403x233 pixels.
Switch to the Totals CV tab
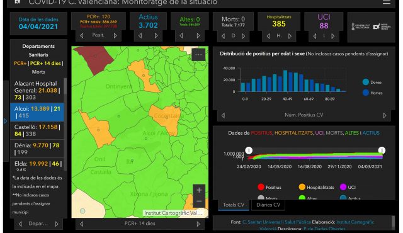(234, 205)
